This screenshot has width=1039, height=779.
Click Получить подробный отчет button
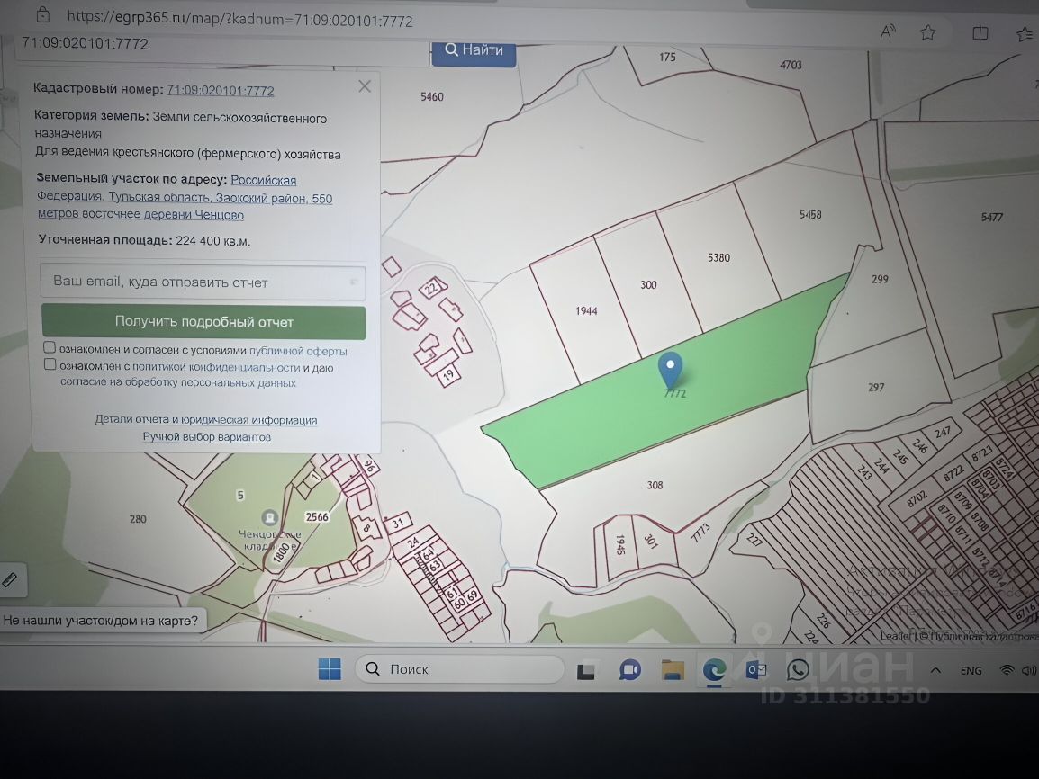203,322
